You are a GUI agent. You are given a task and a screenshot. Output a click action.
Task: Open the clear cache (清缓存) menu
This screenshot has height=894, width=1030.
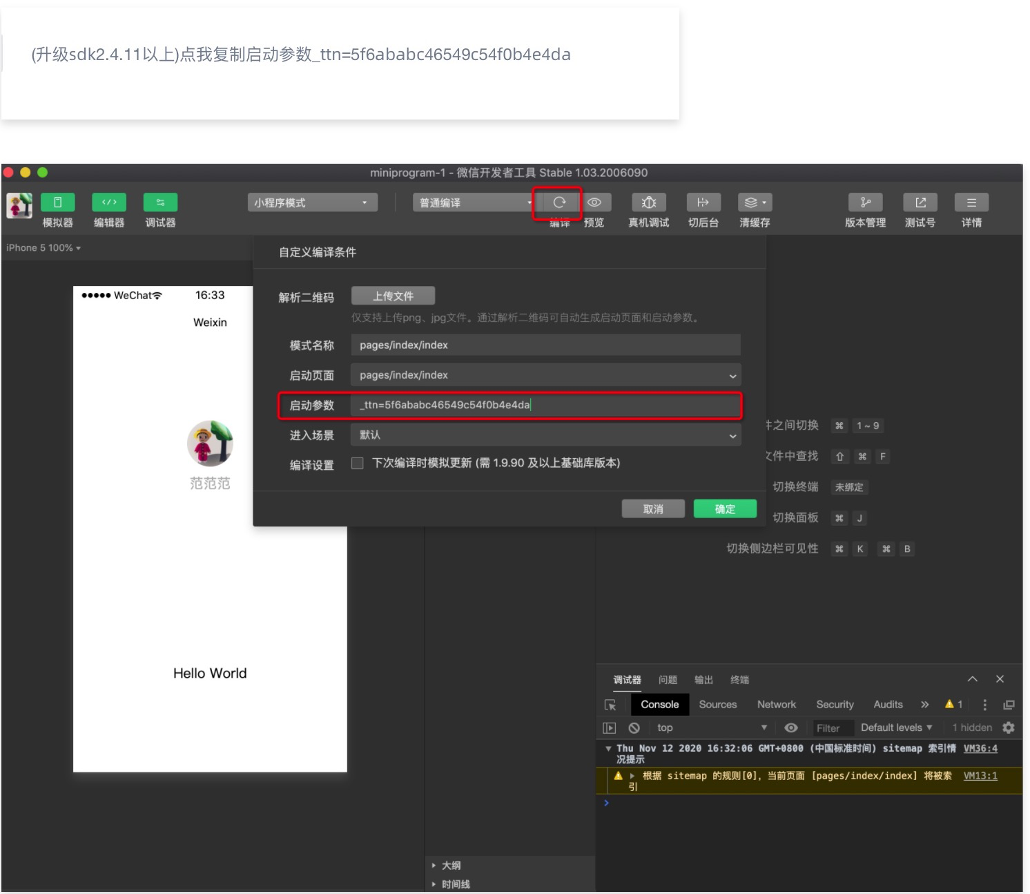click(755, 202)
